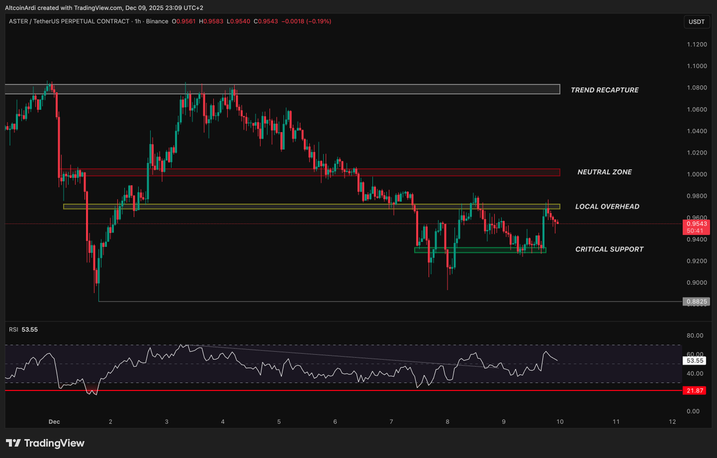Click the 0.8825 price line label
This screenshot has height=458, width=717.
point(696,302)
